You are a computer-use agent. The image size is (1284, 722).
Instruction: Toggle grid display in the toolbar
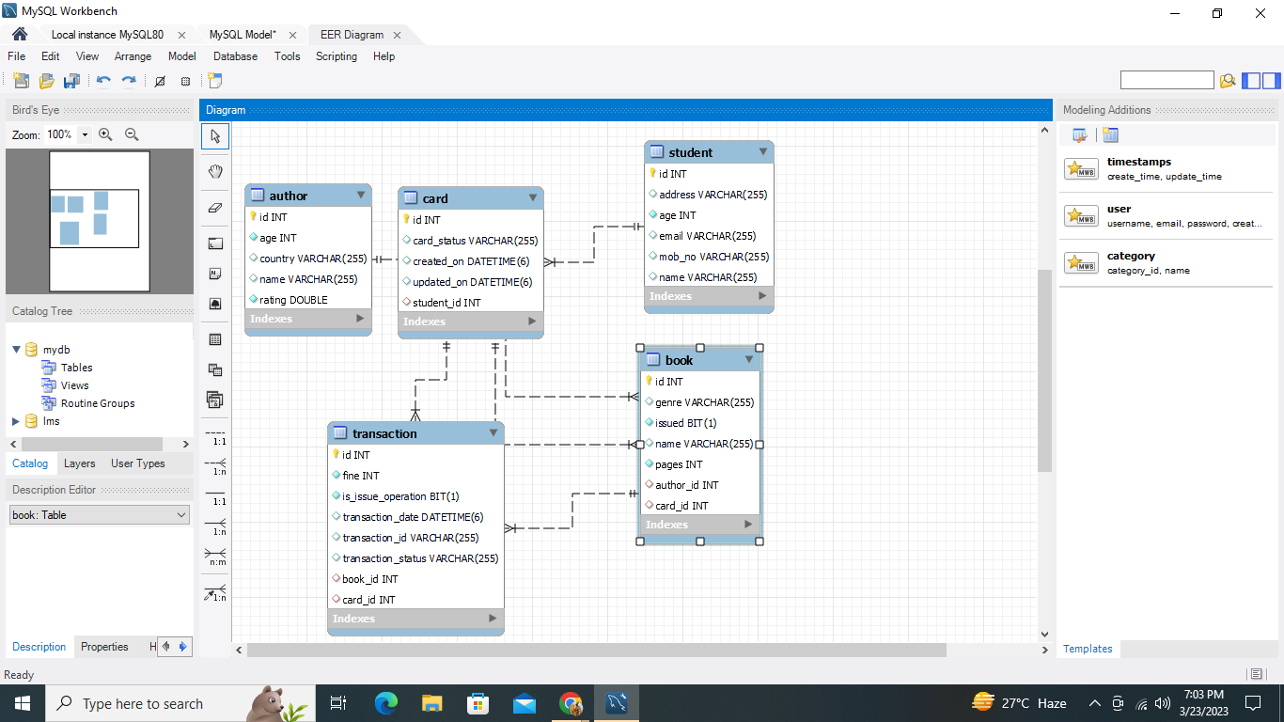tap(185, 80)
